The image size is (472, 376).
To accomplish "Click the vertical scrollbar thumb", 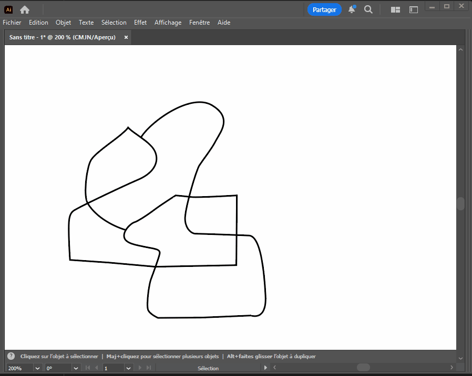I will point(460,203).
